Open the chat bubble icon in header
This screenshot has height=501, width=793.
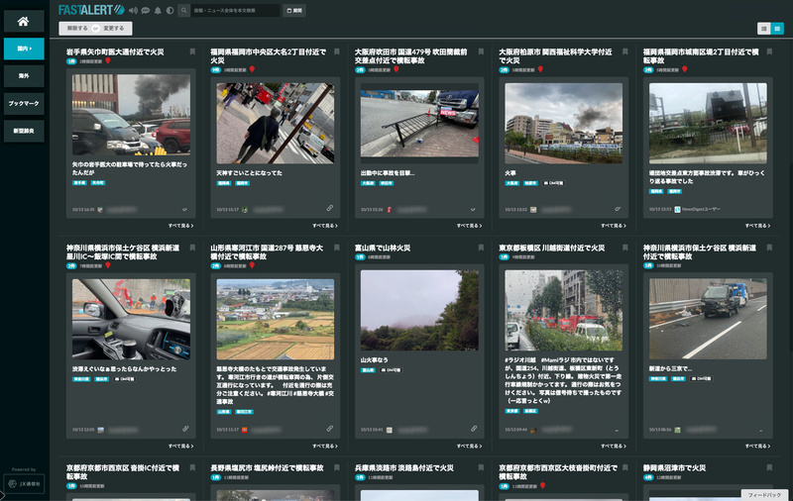click(x=146, y=10)
